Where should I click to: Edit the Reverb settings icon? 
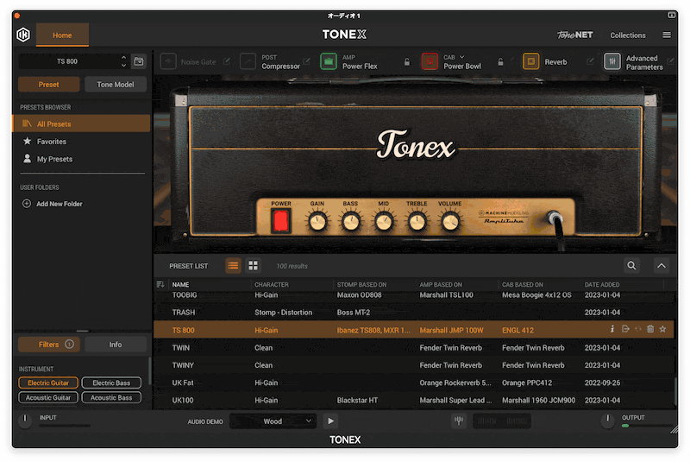[591, 61]
